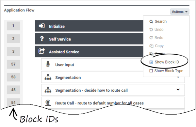Image resolution: width=196 pixels, height=127 pixels.
Task: Click the Copy icon in Actions menu
Action: 151,46
